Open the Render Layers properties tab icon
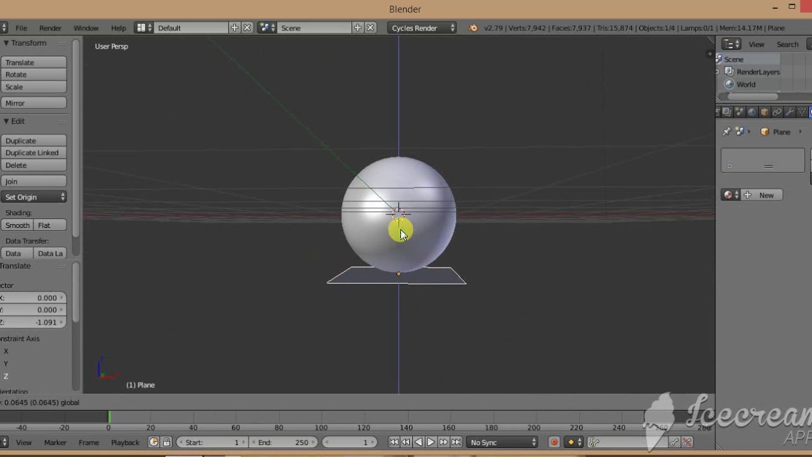This screenshot has height=457, width=812. [x=726, y=112]
